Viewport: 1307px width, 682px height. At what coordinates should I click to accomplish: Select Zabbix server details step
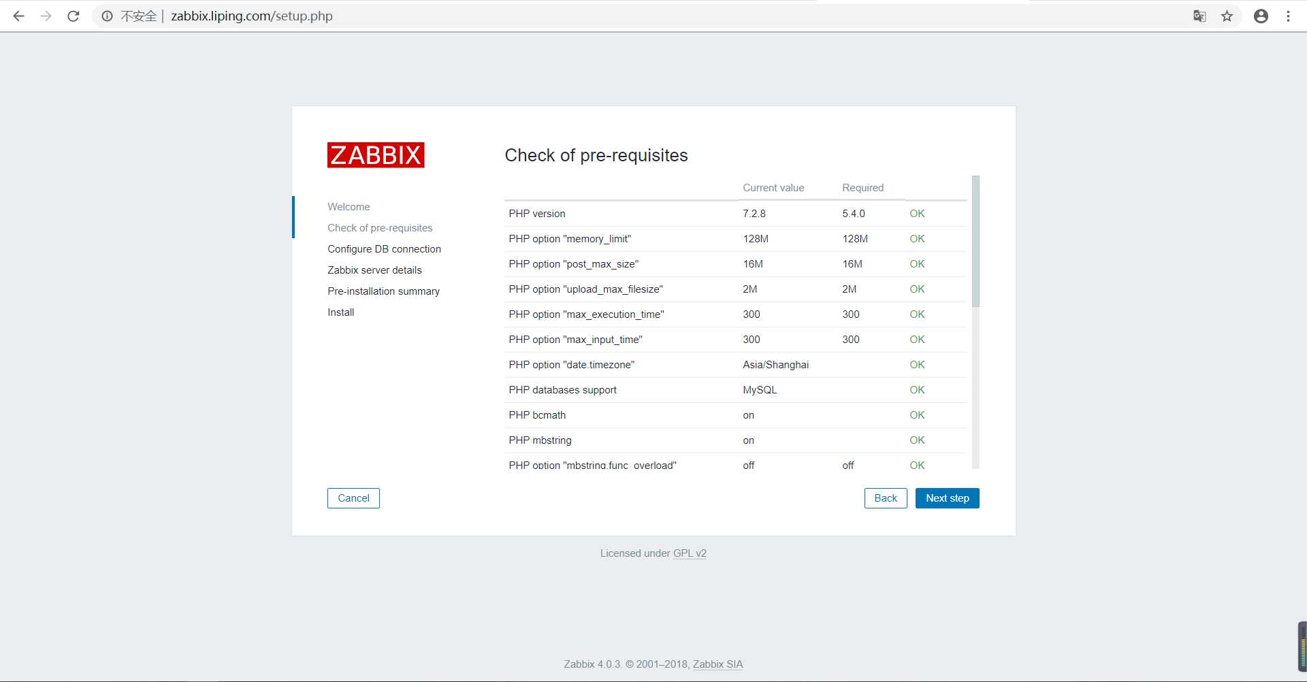[x=374, y=270]
